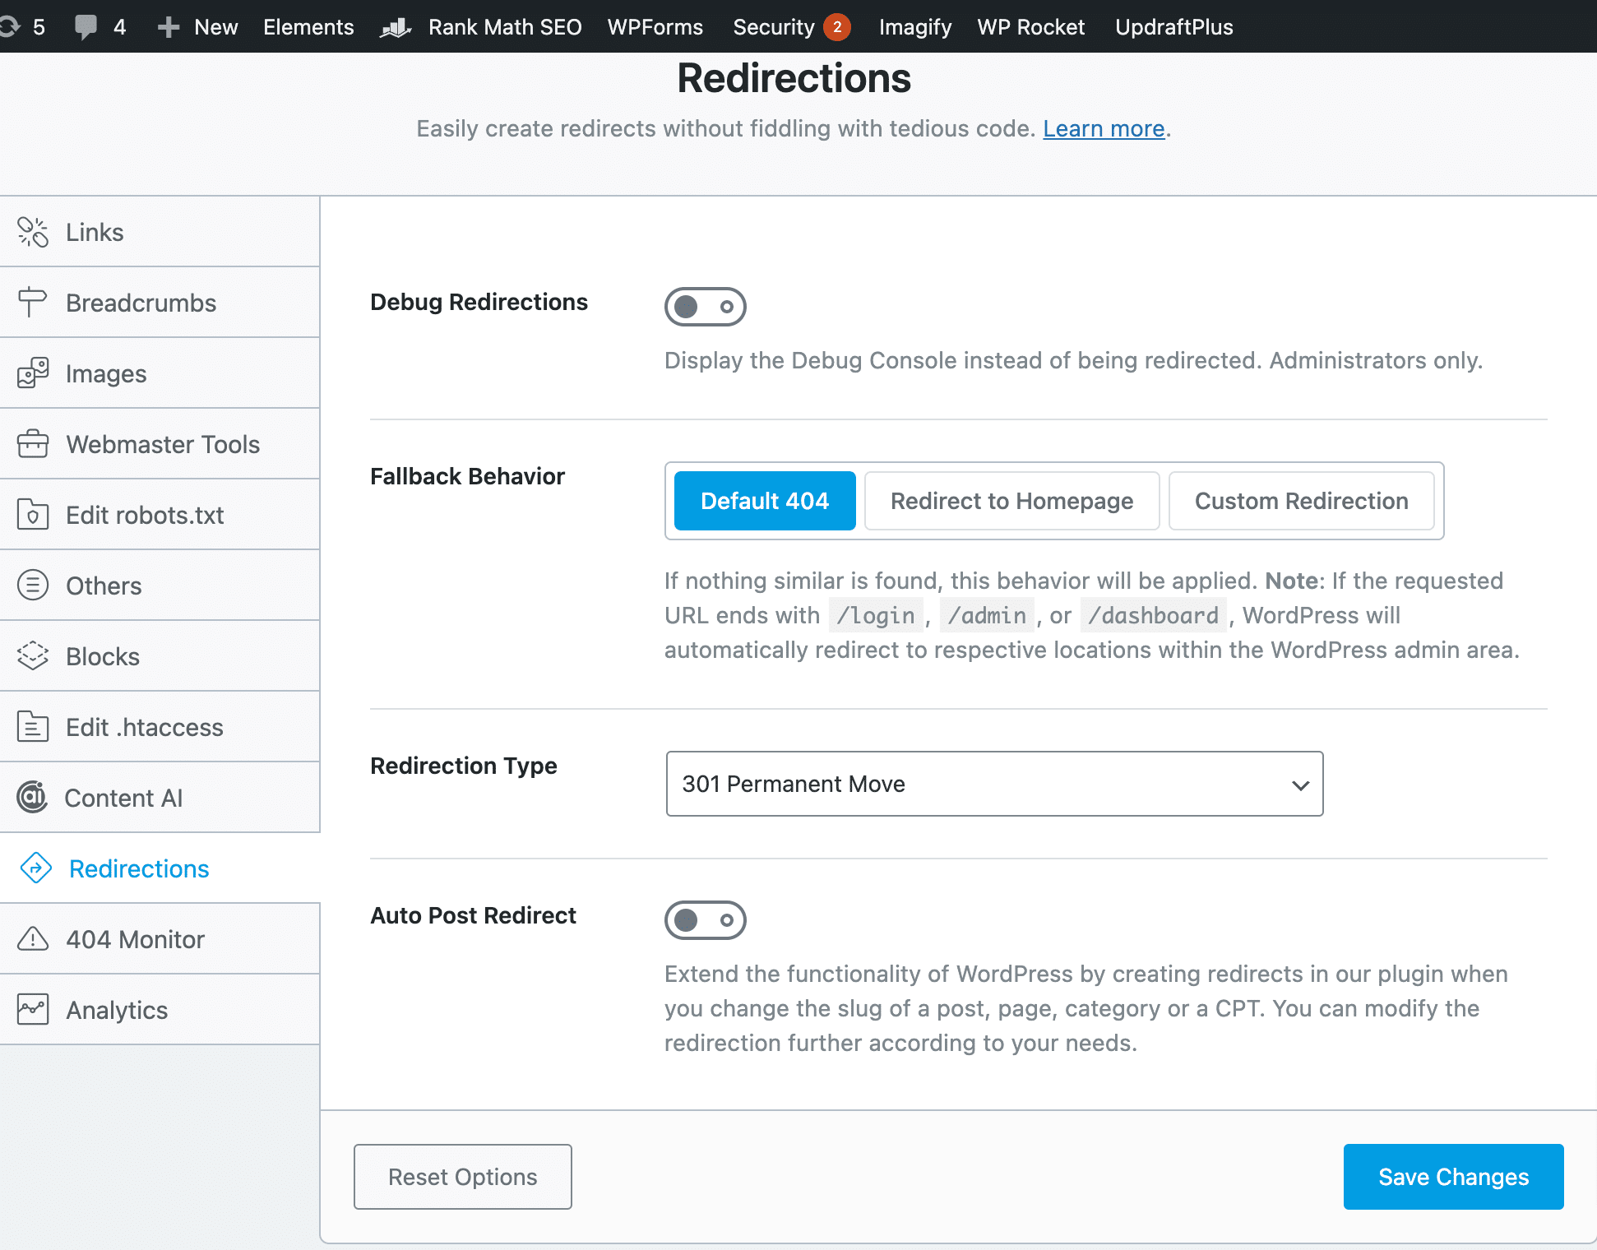Click the Links broken-chain icon in sidebar

point(33,232)
